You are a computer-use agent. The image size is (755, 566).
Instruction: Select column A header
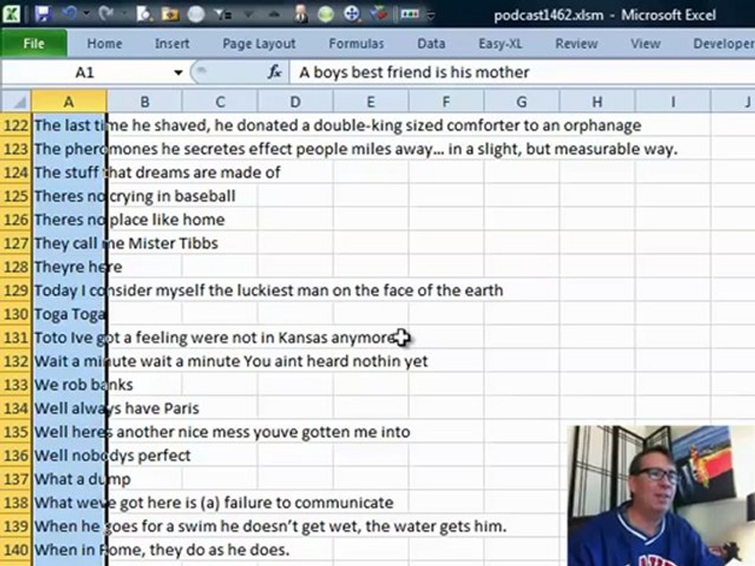pyautogui.click(x=69, y=101)
